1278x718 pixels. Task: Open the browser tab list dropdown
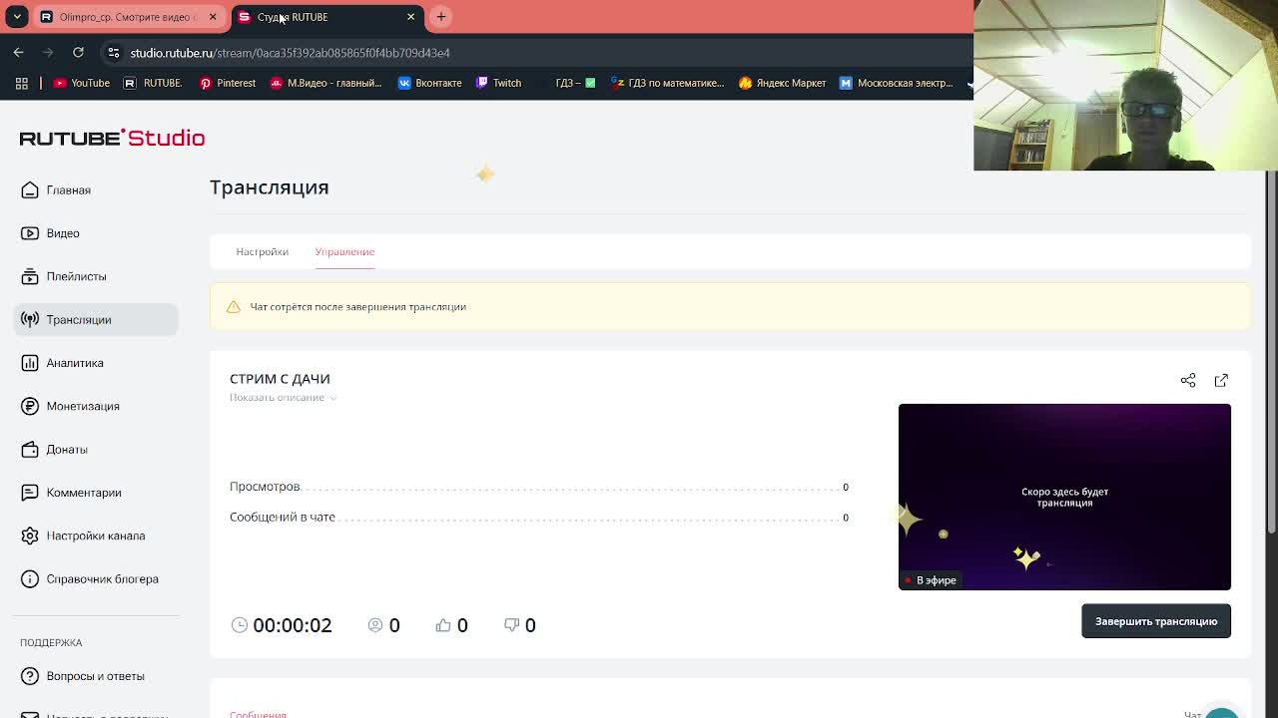click(x=17, y=17)
